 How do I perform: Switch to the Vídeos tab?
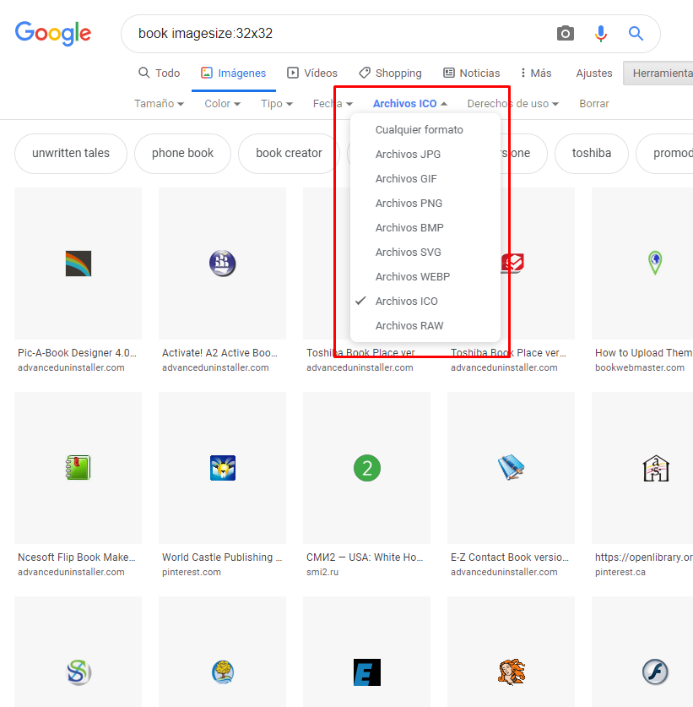pyautogui.click(x=312, y=73)
